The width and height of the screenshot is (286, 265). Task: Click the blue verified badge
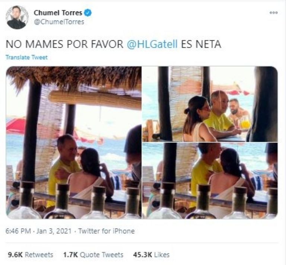(88, 13)
